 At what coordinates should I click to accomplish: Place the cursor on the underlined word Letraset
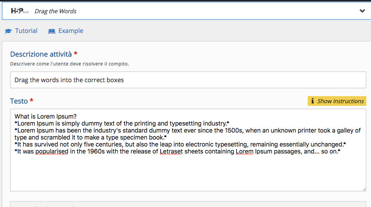[x=171, y=152]
